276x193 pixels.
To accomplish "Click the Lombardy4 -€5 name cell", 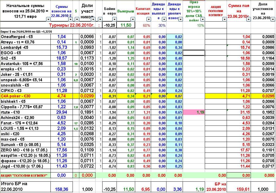I will pyautogui.click(x=25, y=48).
